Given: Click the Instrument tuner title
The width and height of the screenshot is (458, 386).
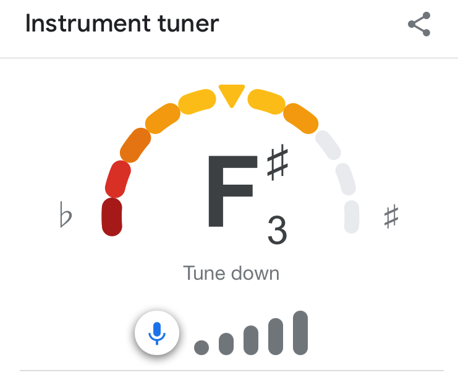Looking at the screenshot, I should click(122, 23).
